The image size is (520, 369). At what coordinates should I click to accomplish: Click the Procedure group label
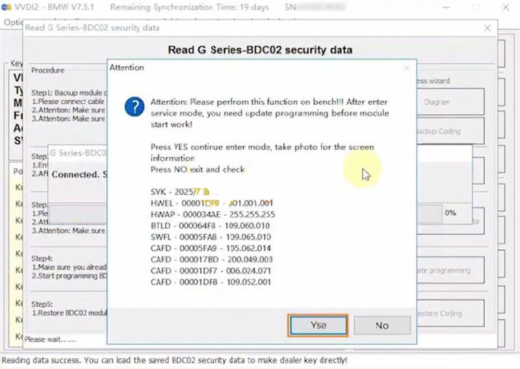point(47,70)
